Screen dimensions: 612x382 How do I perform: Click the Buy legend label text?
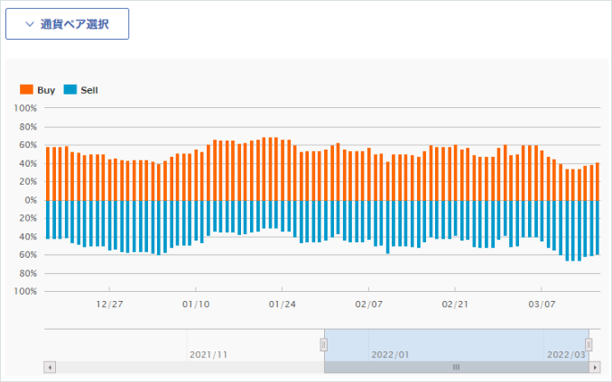point(46,90)
